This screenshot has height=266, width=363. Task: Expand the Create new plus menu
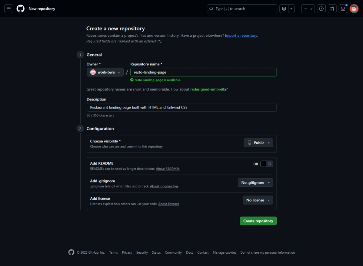308,9
